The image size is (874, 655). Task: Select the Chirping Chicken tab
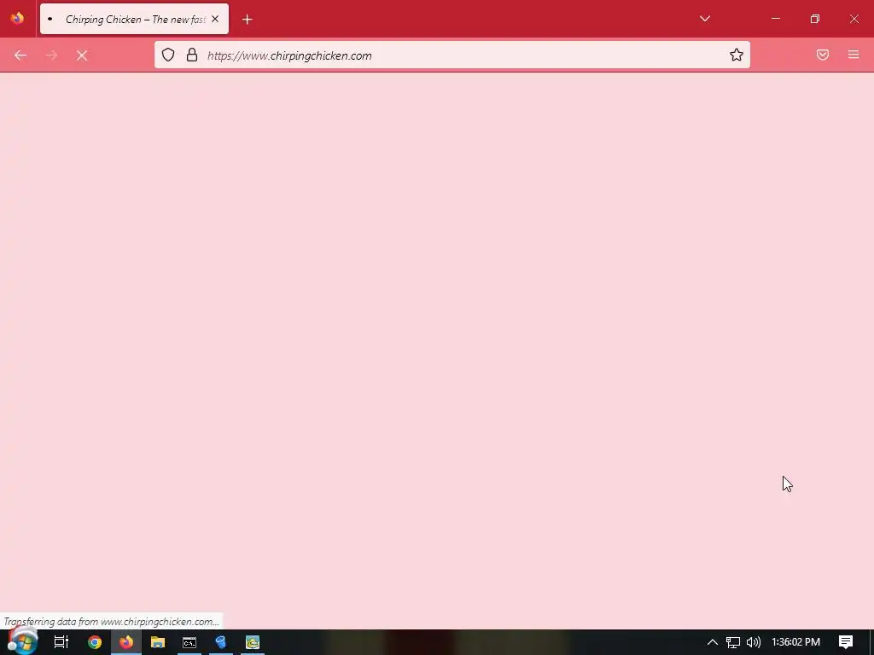tap(134, 19)
